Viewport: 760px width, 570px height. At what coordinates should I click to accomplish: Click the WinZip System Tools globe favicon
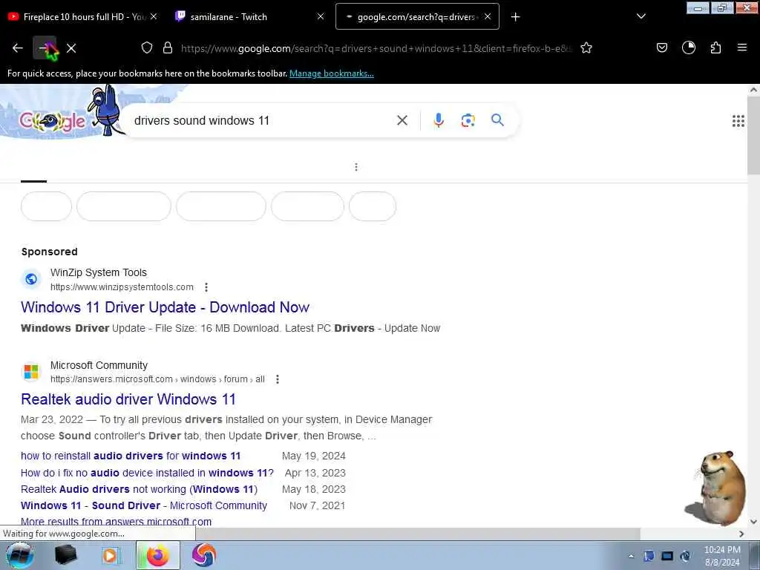[31, 279]
